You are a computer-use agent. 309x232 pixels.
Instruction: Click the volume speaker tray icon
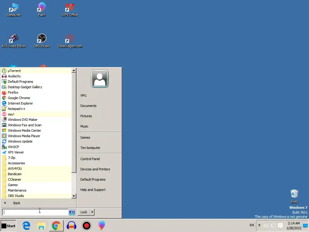point(266,225)
